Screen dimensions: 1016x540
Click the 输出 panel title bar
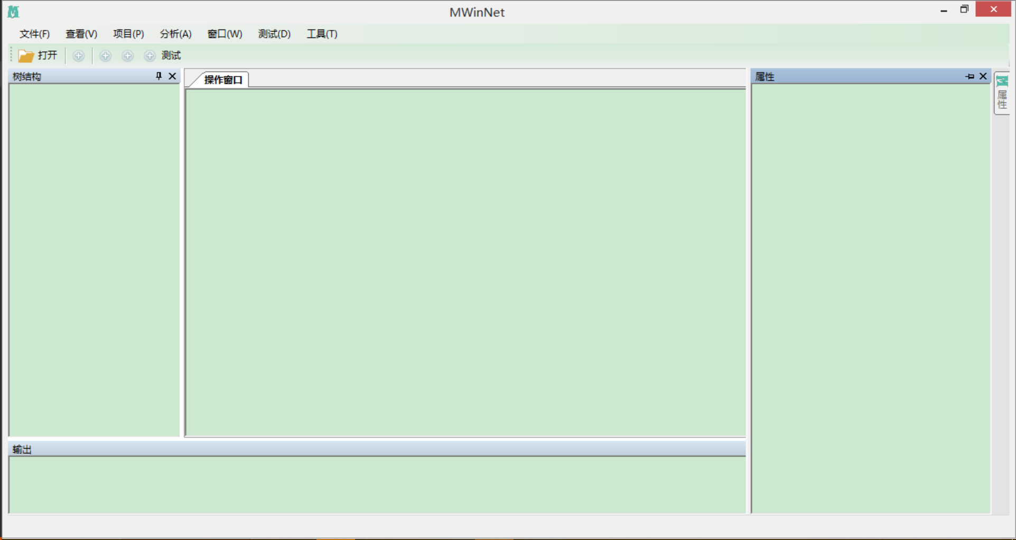(x=377, y=449)
